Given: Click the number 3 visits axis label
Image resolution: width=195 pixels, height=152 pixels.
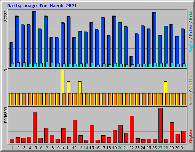Looking at the screenshot, I should (6, 70).
